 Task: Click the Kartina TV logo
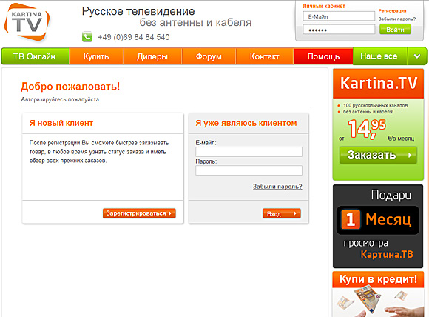(27, 22)
